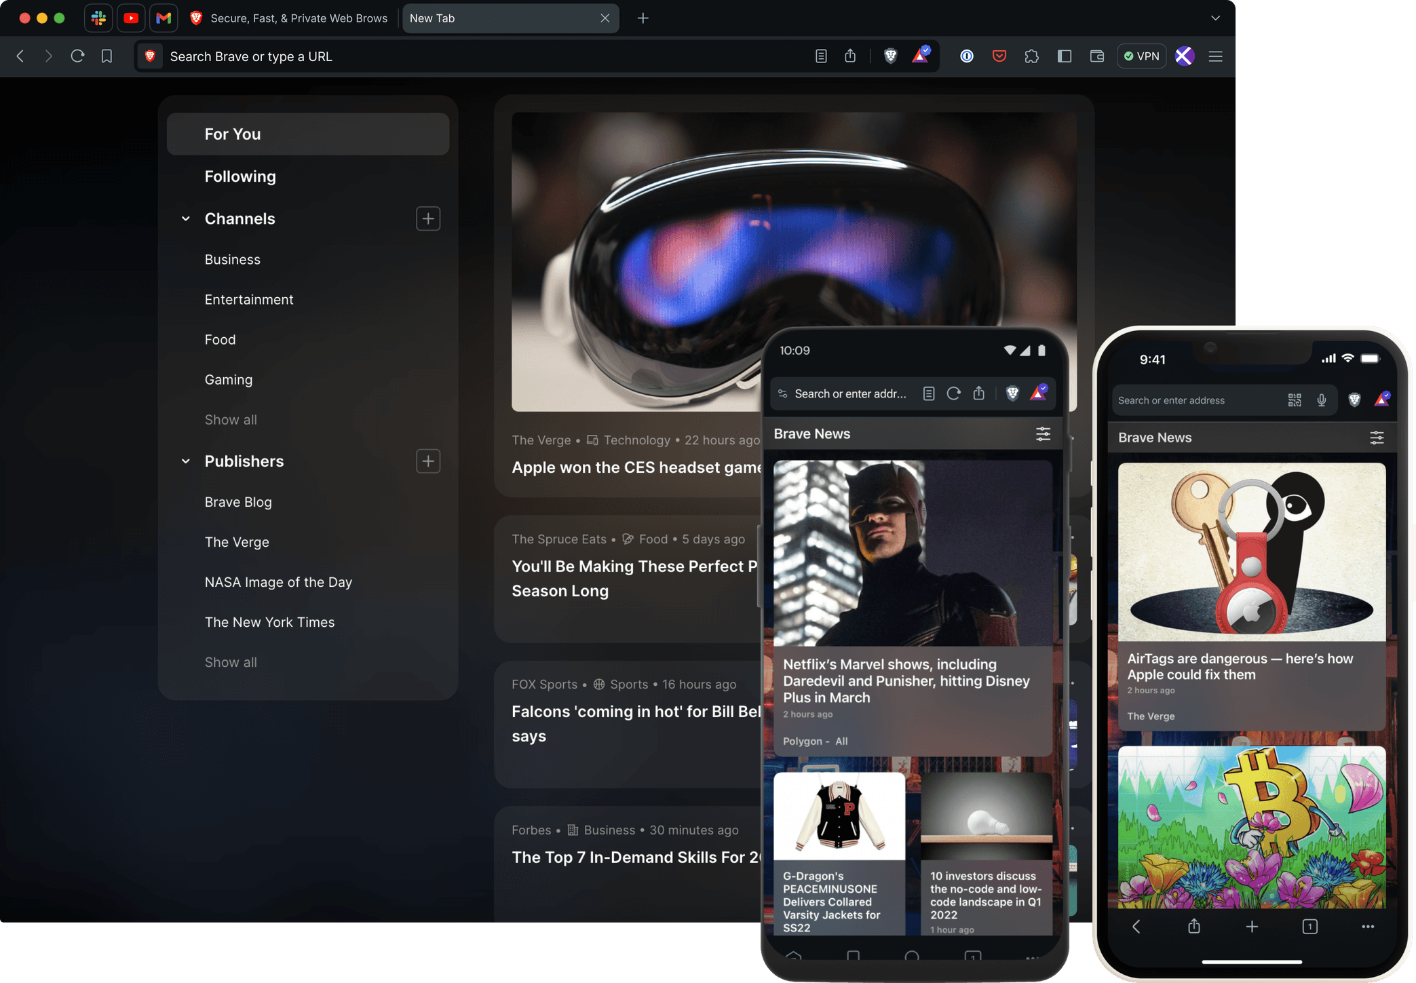This screenshot has height=983, width=1416.
Task: Open Brave Rewards triangle icon on desktop
Action: coord(921,56)
